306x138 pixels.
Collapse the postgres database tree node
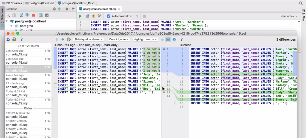[11, 26]
